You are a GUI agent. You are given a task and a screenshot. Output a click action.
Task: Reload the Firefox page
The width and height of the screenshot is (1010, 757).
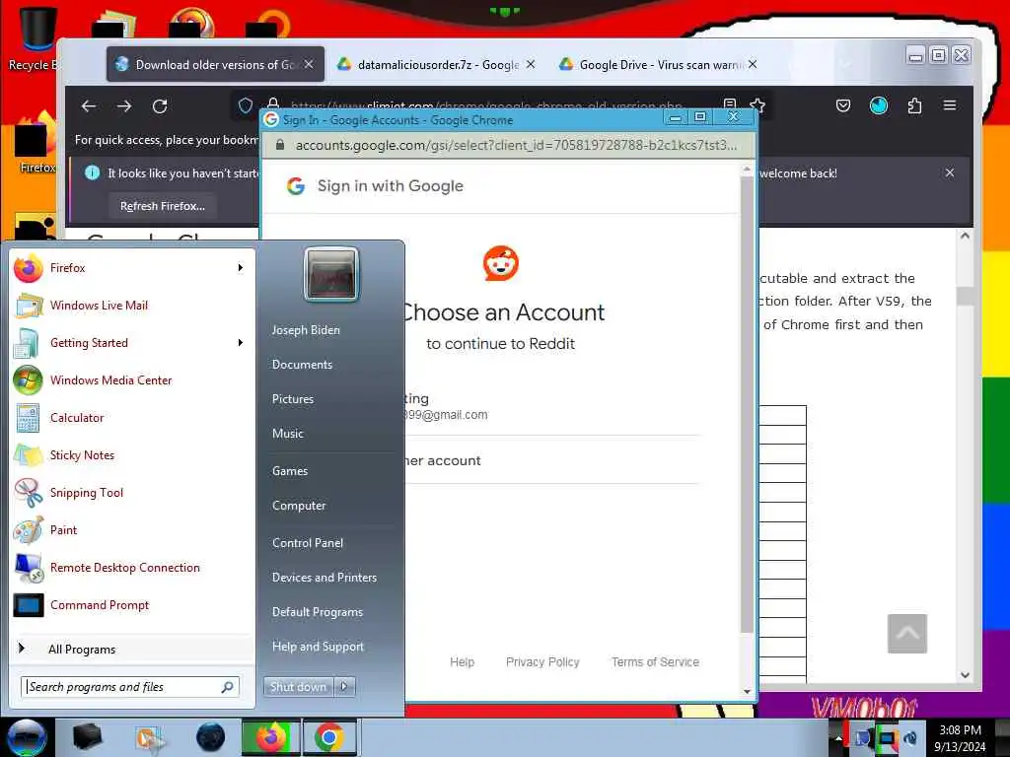160,106
